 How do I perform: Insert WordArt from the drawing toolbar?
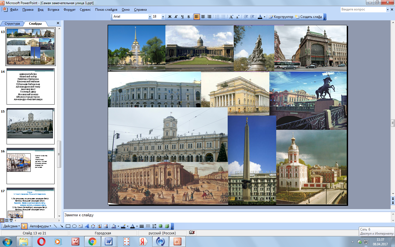pyautogui.click(x=87, y=226)
